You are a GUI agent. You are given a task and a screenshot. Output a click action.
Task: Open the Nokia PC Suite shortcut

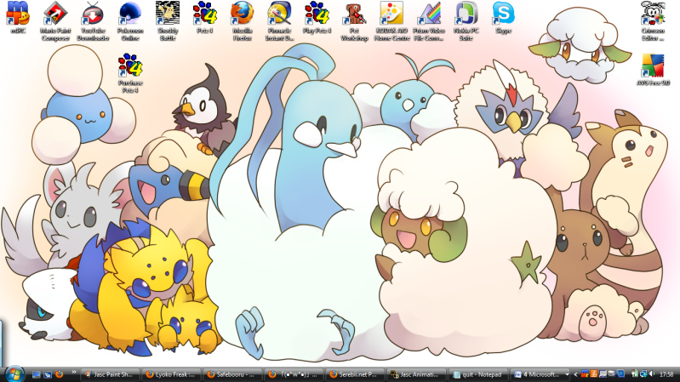466,21
